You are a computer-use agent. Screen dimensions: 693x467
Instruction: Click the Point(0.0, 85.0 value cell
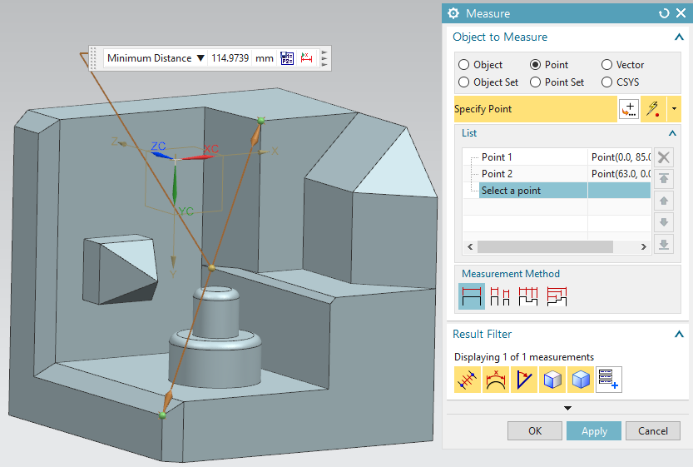click(620, 157)
